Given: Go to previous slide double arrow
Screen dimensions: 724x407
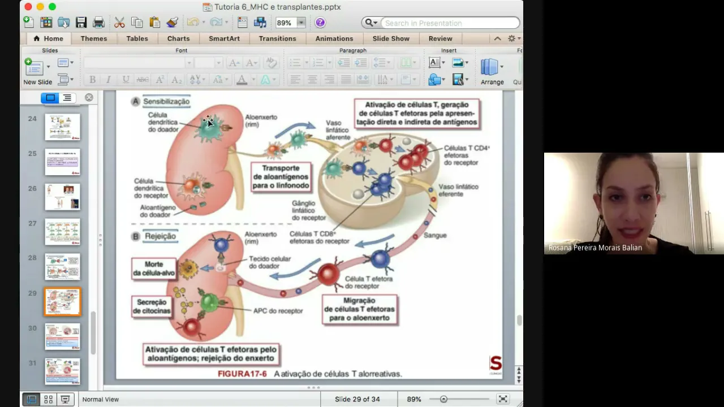Looking at the screenshot, I should [519, 370].
